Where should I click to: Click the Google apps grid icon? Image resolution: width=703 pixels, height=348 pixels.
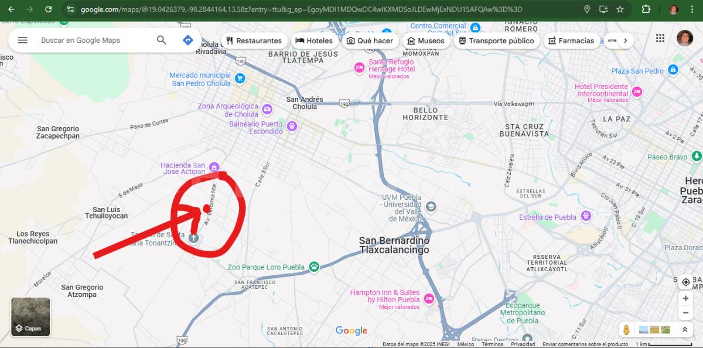click(x=660, y=39)
